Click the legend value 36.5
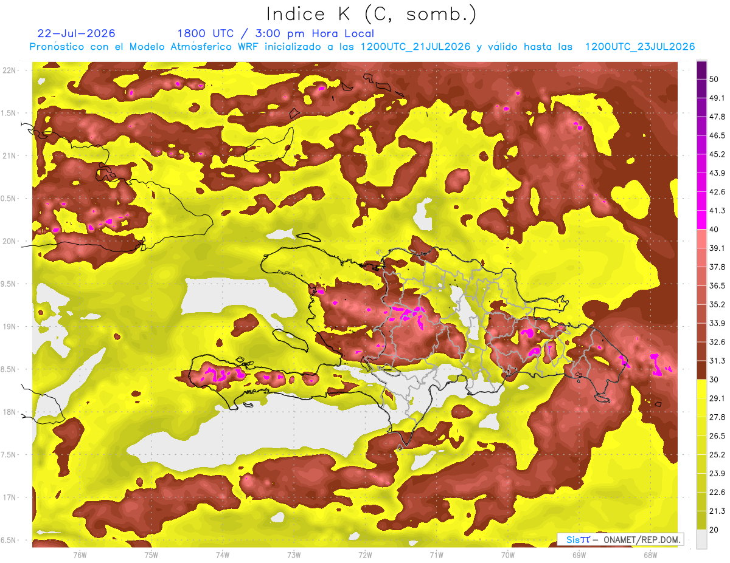This screenshot has width=730, height=563. 717,285
